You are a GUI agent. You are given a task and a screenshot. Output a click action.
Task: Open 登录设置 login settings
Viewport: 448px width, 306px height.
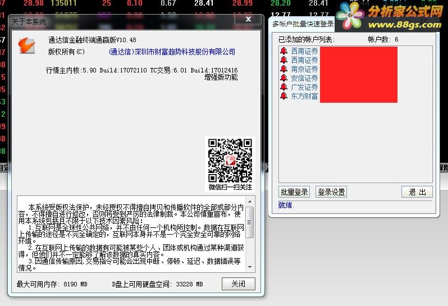pyautogui.click(x=331, y=192)
